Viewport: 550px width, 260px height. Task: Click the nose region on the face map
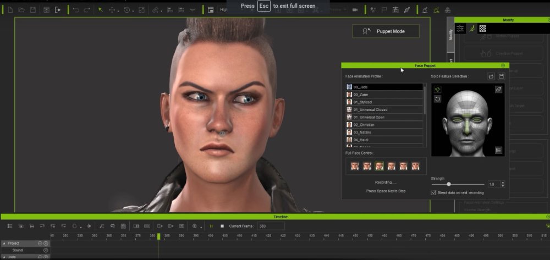(x=466, y=126)
